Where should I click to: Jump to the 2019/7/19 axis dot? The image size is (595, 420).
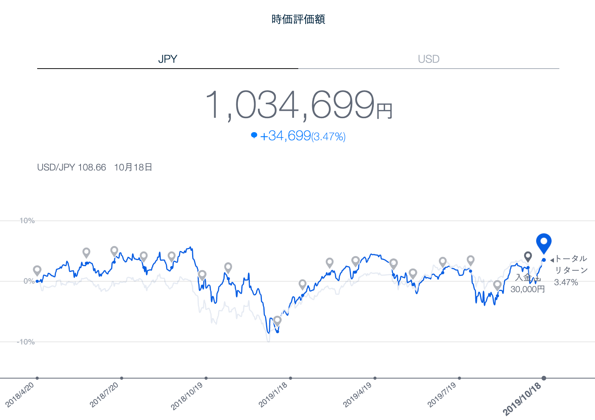coord(459,378)
